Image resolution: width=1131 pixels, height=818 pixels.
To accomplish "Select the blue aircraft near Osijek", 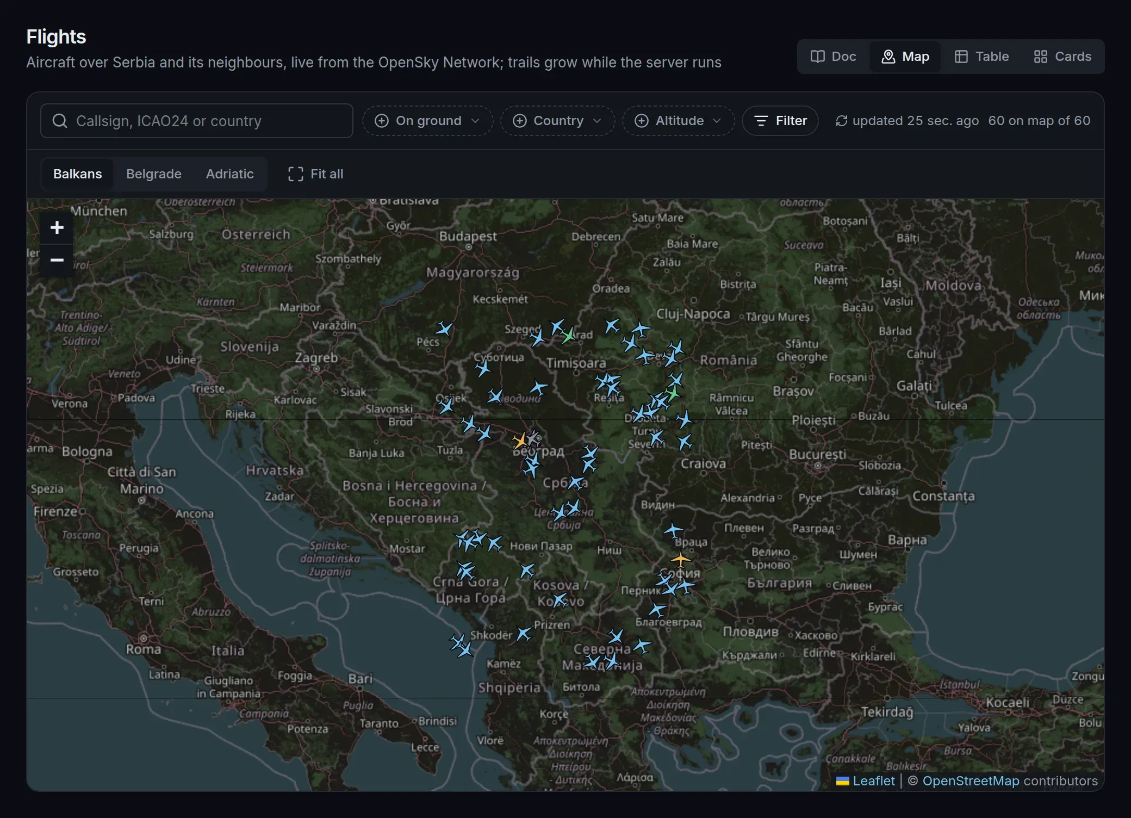I will coord(446,406).
